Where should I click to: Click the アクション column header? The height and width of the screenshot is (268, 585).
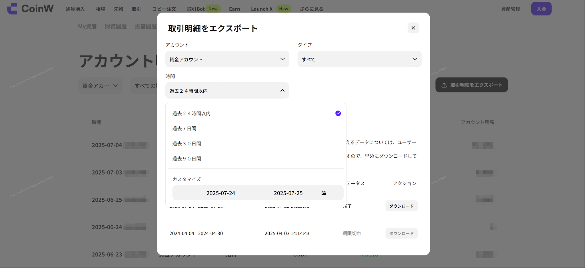pyautogui.click(x=404, y=183)
